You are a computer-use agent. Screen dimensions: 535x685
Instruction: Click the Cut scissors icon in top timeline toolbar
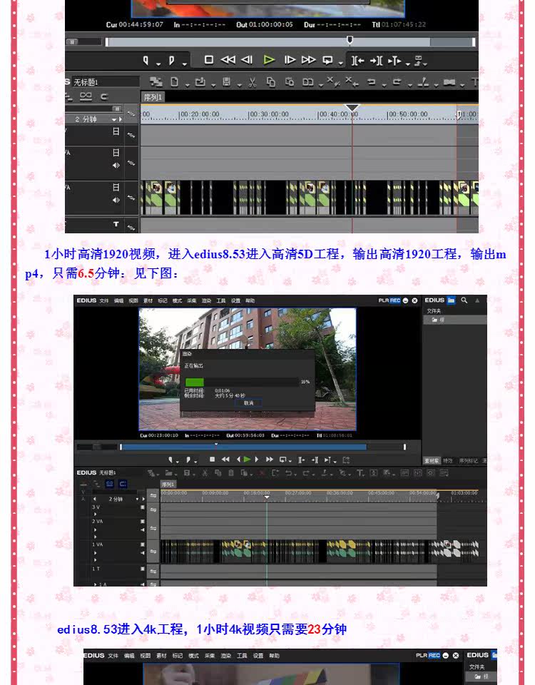tap(253, 82)
